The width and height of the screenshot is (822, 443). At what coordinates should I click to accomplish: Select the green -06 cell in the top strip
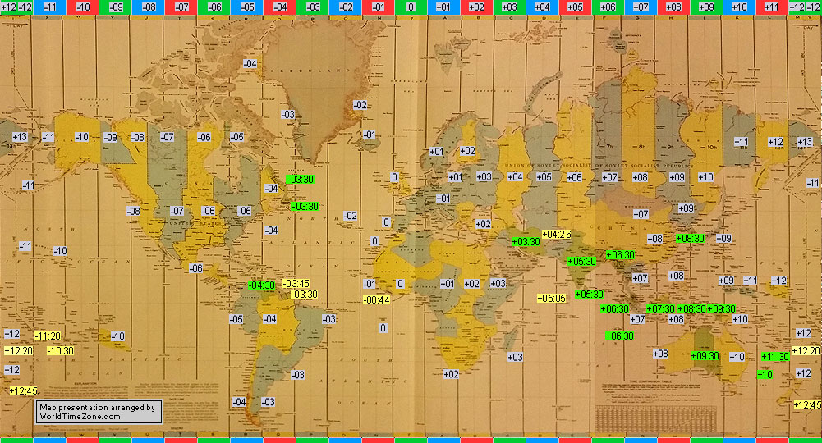[214, 7]
